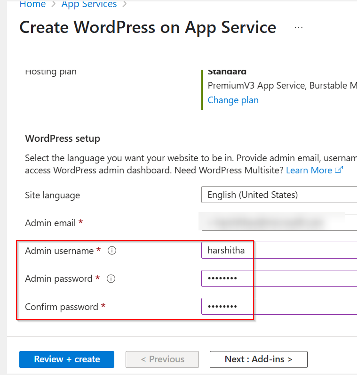
Task: Show info tooltip for Admin username
Action: (112, 251)
